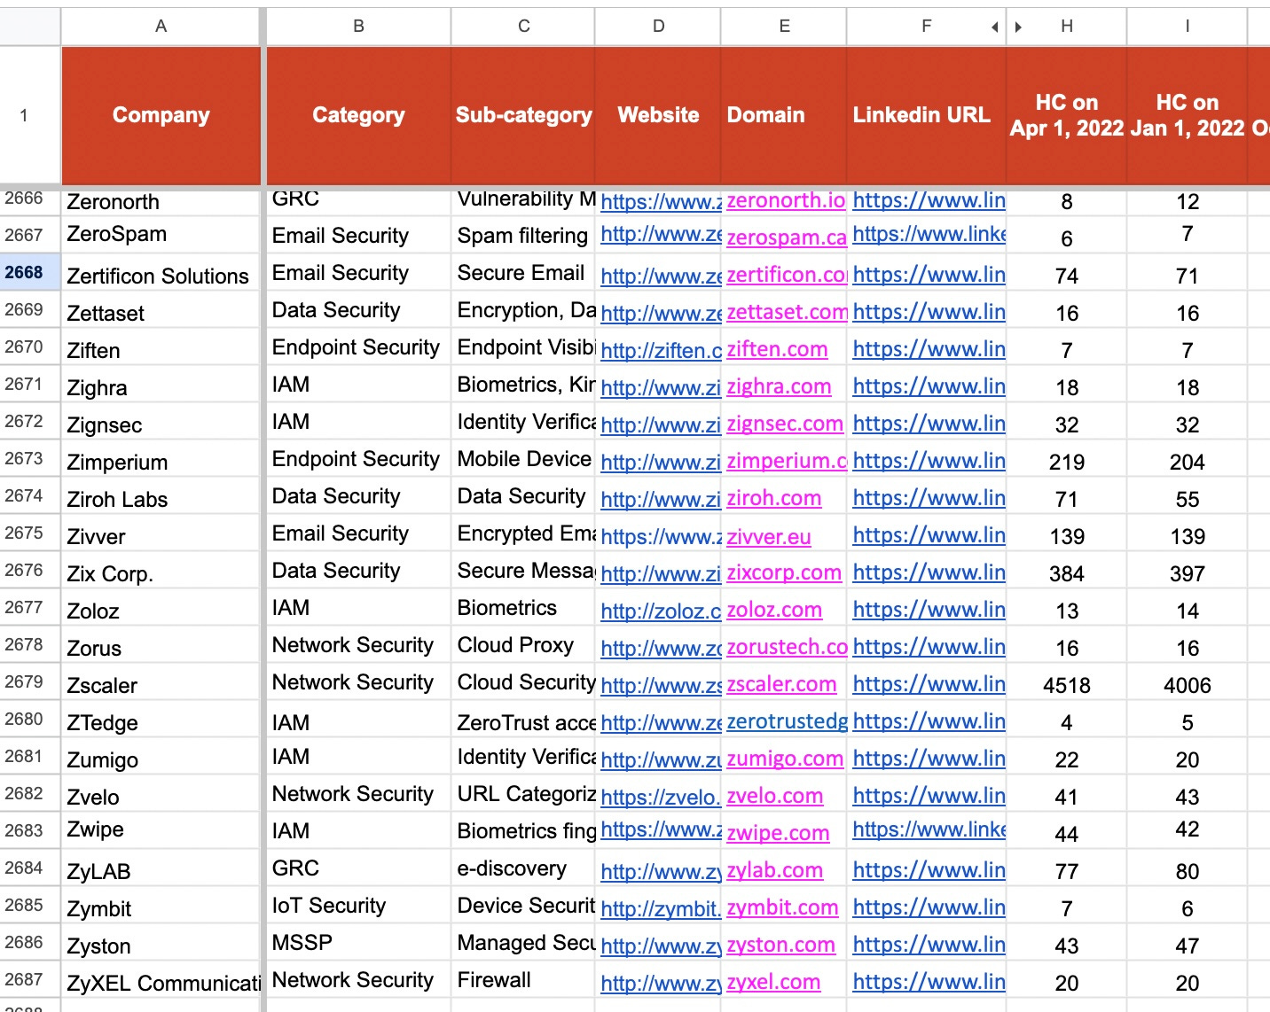The width and height of the screenshot is (1270, 1012).
Task: Open the zettaset.com domain link
Action: click(x=787, y=312)
